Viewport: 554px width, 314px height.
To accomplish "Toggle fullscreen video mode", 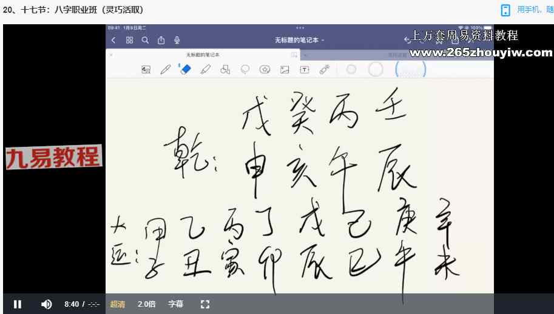I will [205, 304].
